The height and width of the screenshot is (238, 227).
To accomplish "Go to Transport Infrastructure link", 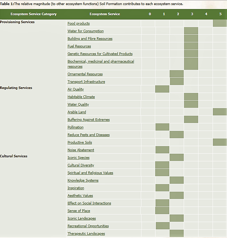I will pyautogui.click(x=86, y=82).
